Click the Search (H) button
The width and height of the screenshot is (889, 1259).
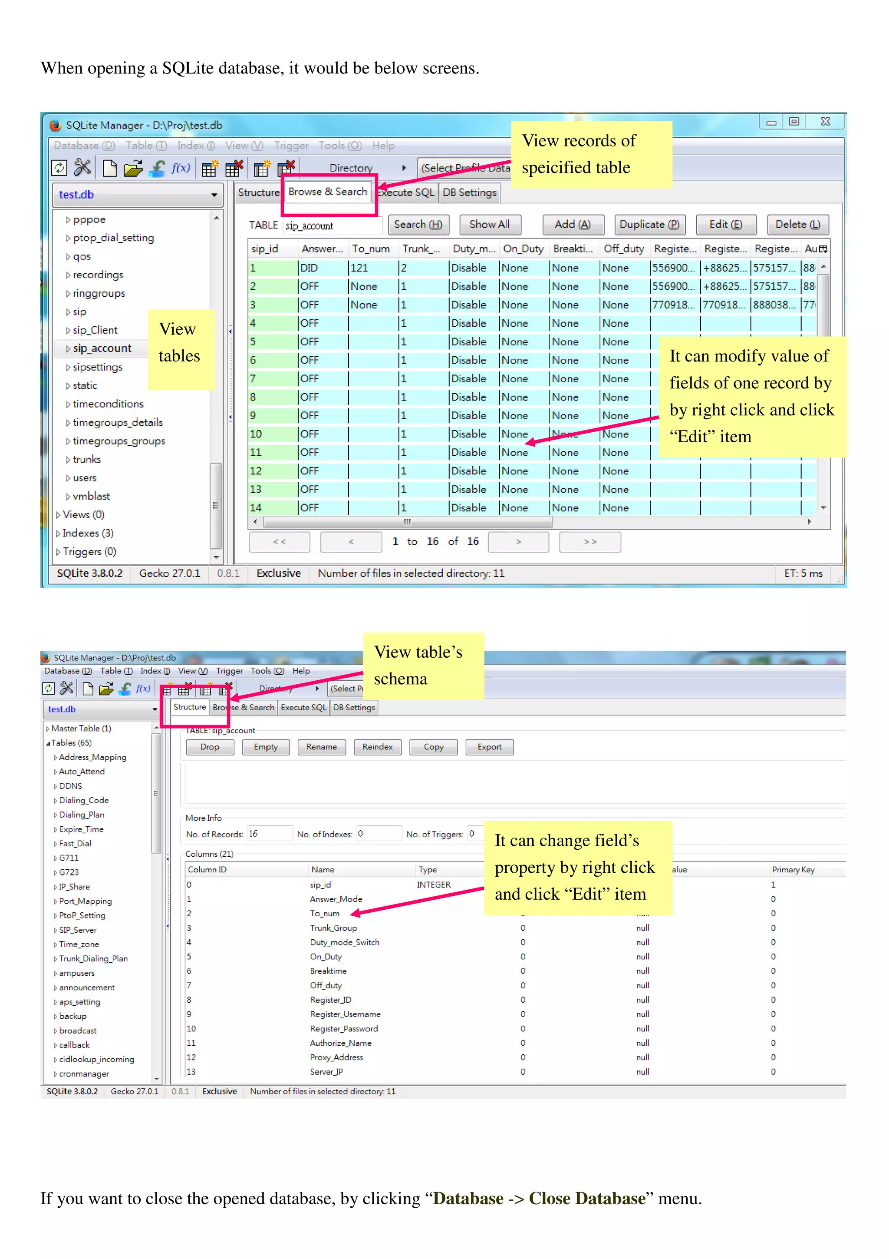click(x=418, y=224)
